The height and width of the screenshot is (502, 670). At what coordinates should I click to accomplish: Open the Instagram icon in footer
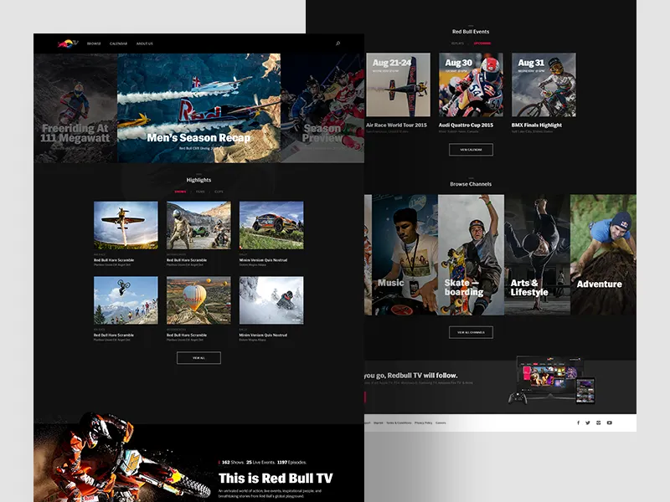(598, 423)
